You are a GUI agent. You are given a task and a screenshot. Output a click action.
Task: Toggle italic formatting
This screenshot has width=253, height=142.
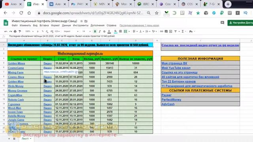[100, 32]
